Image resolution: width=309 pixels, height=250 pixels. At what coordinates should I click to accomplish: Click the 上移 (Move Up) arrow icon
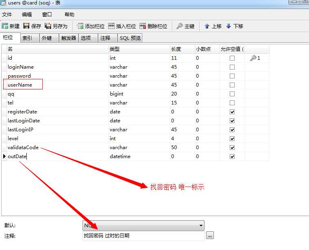pos(207,26)
